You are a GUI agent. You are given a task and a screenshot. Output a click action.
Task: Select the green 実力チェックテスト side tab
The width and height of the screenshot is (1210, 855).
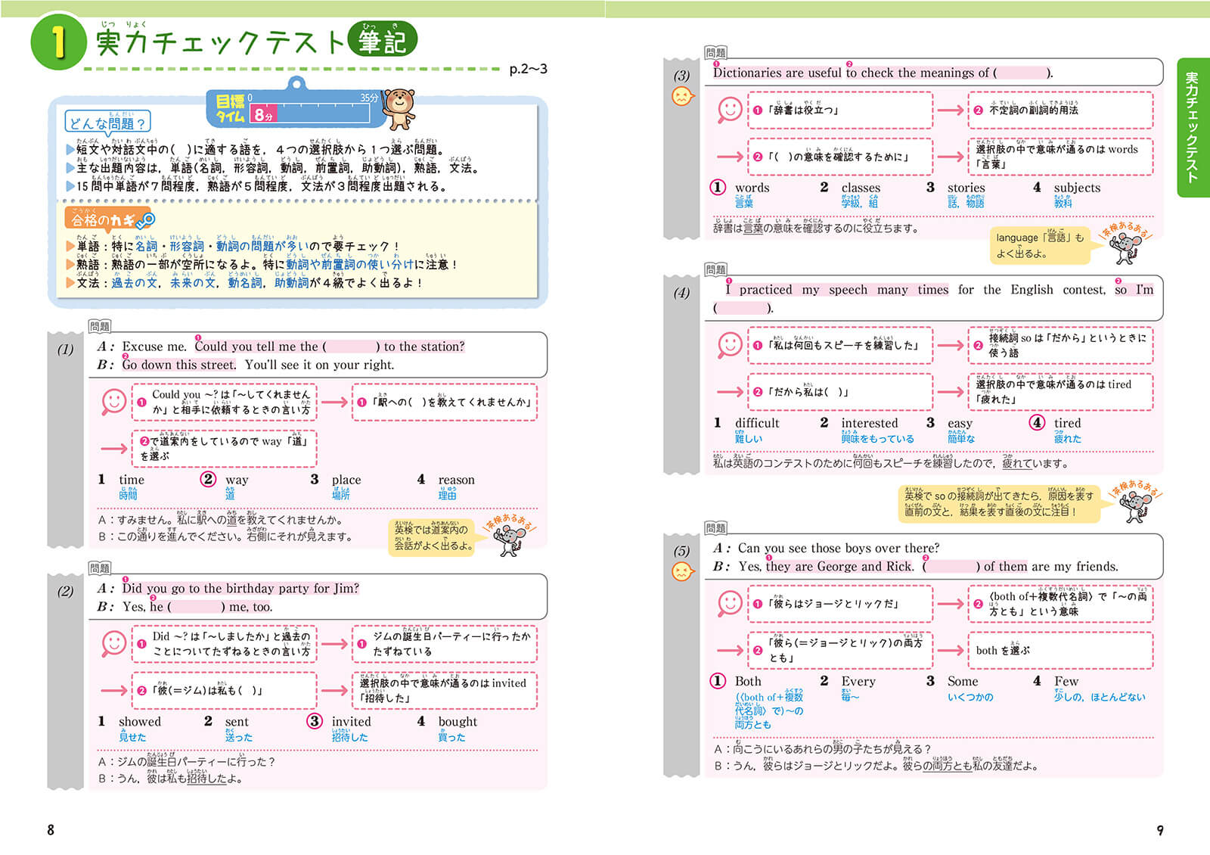[x=1193, y=127]
